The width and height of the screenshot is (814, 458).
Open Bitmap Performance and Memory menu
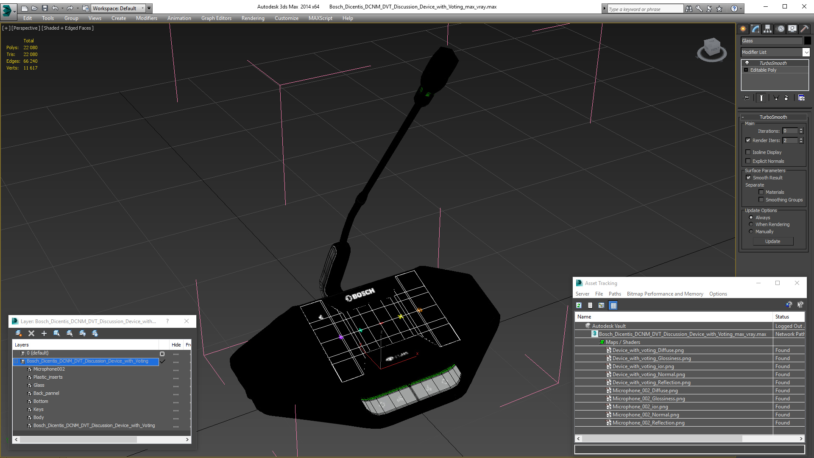pos(665,294)
